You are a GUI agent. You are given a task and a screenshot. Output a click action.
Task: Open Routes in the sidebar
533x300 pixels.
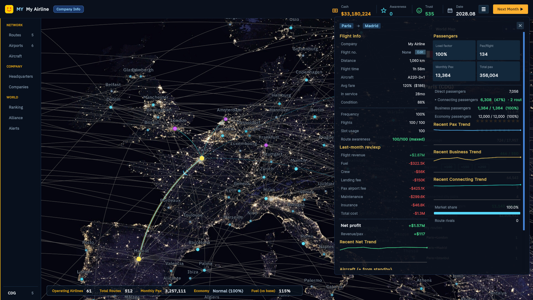click(x=21, y=35)
